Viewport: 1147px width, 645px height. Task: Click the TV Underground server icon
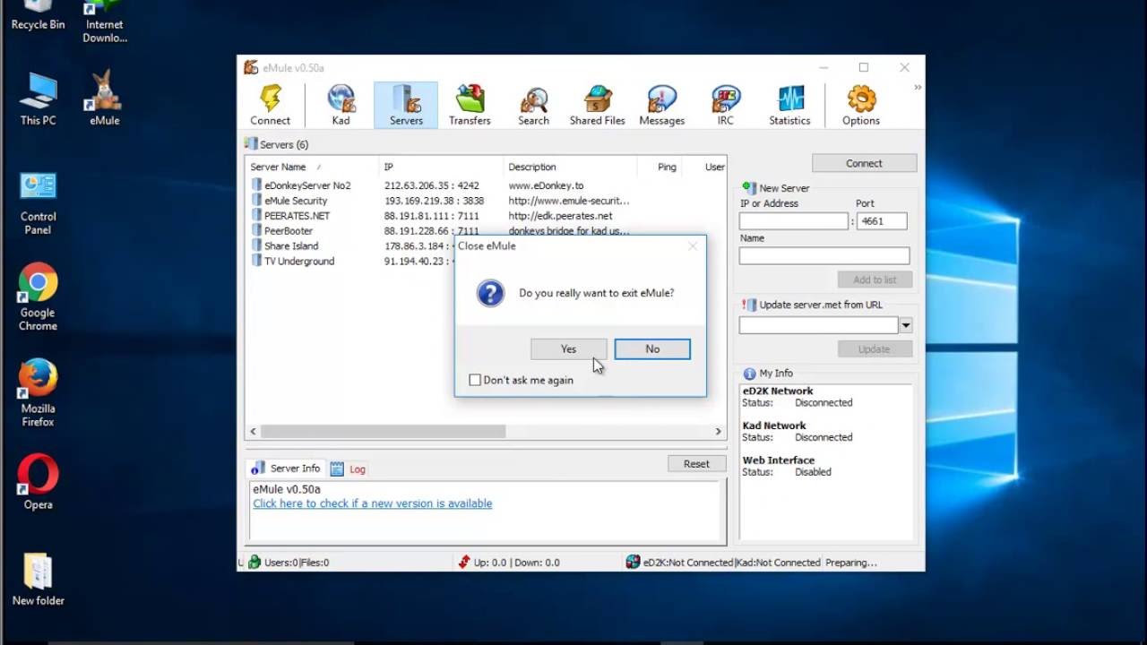[256, 261]
